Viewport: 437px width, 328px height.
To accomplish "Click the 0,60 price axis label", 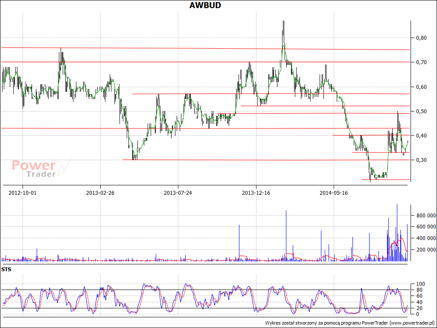I will click(421, 87).
